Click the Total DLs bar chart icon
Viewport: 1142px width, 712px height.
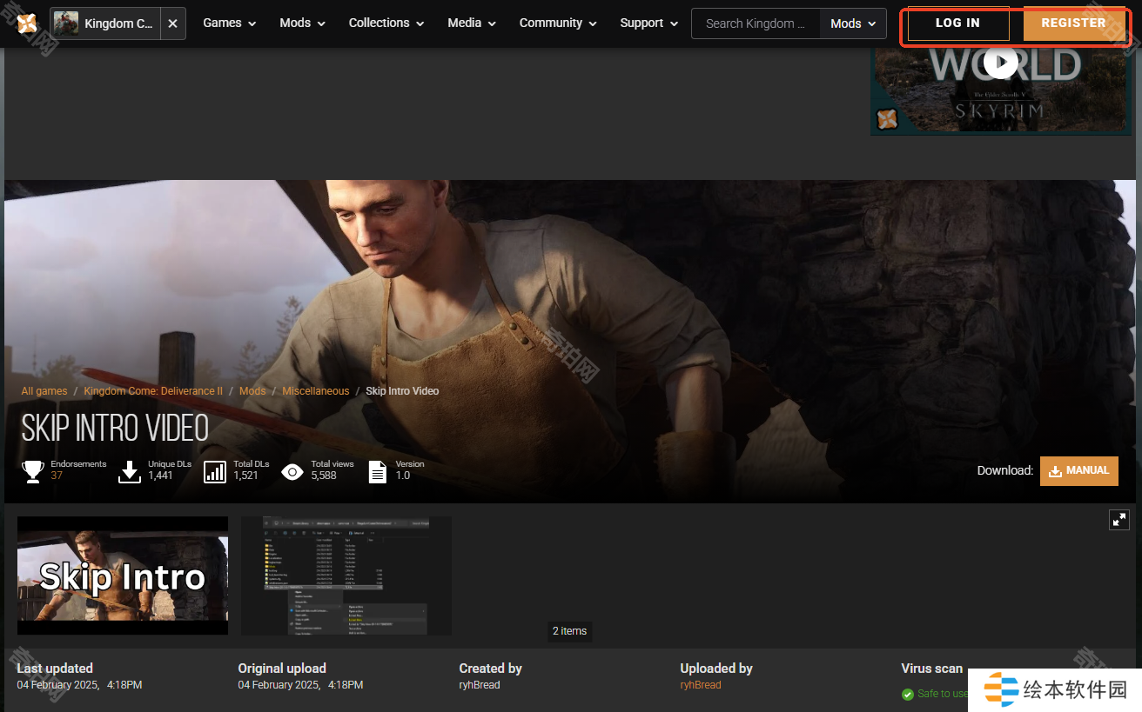(215, 471)
